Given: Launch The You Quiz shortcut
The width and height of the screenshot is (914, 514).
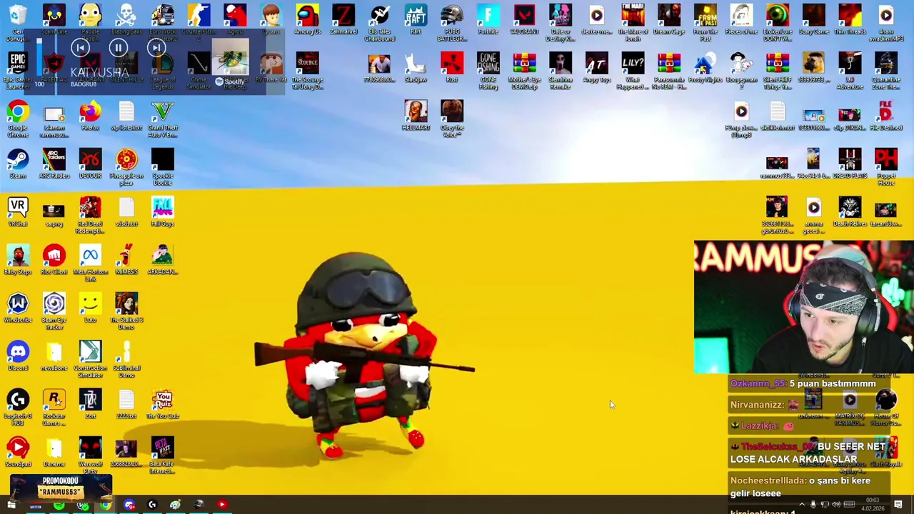Looking at the screenshot, I should click(162, 404).
